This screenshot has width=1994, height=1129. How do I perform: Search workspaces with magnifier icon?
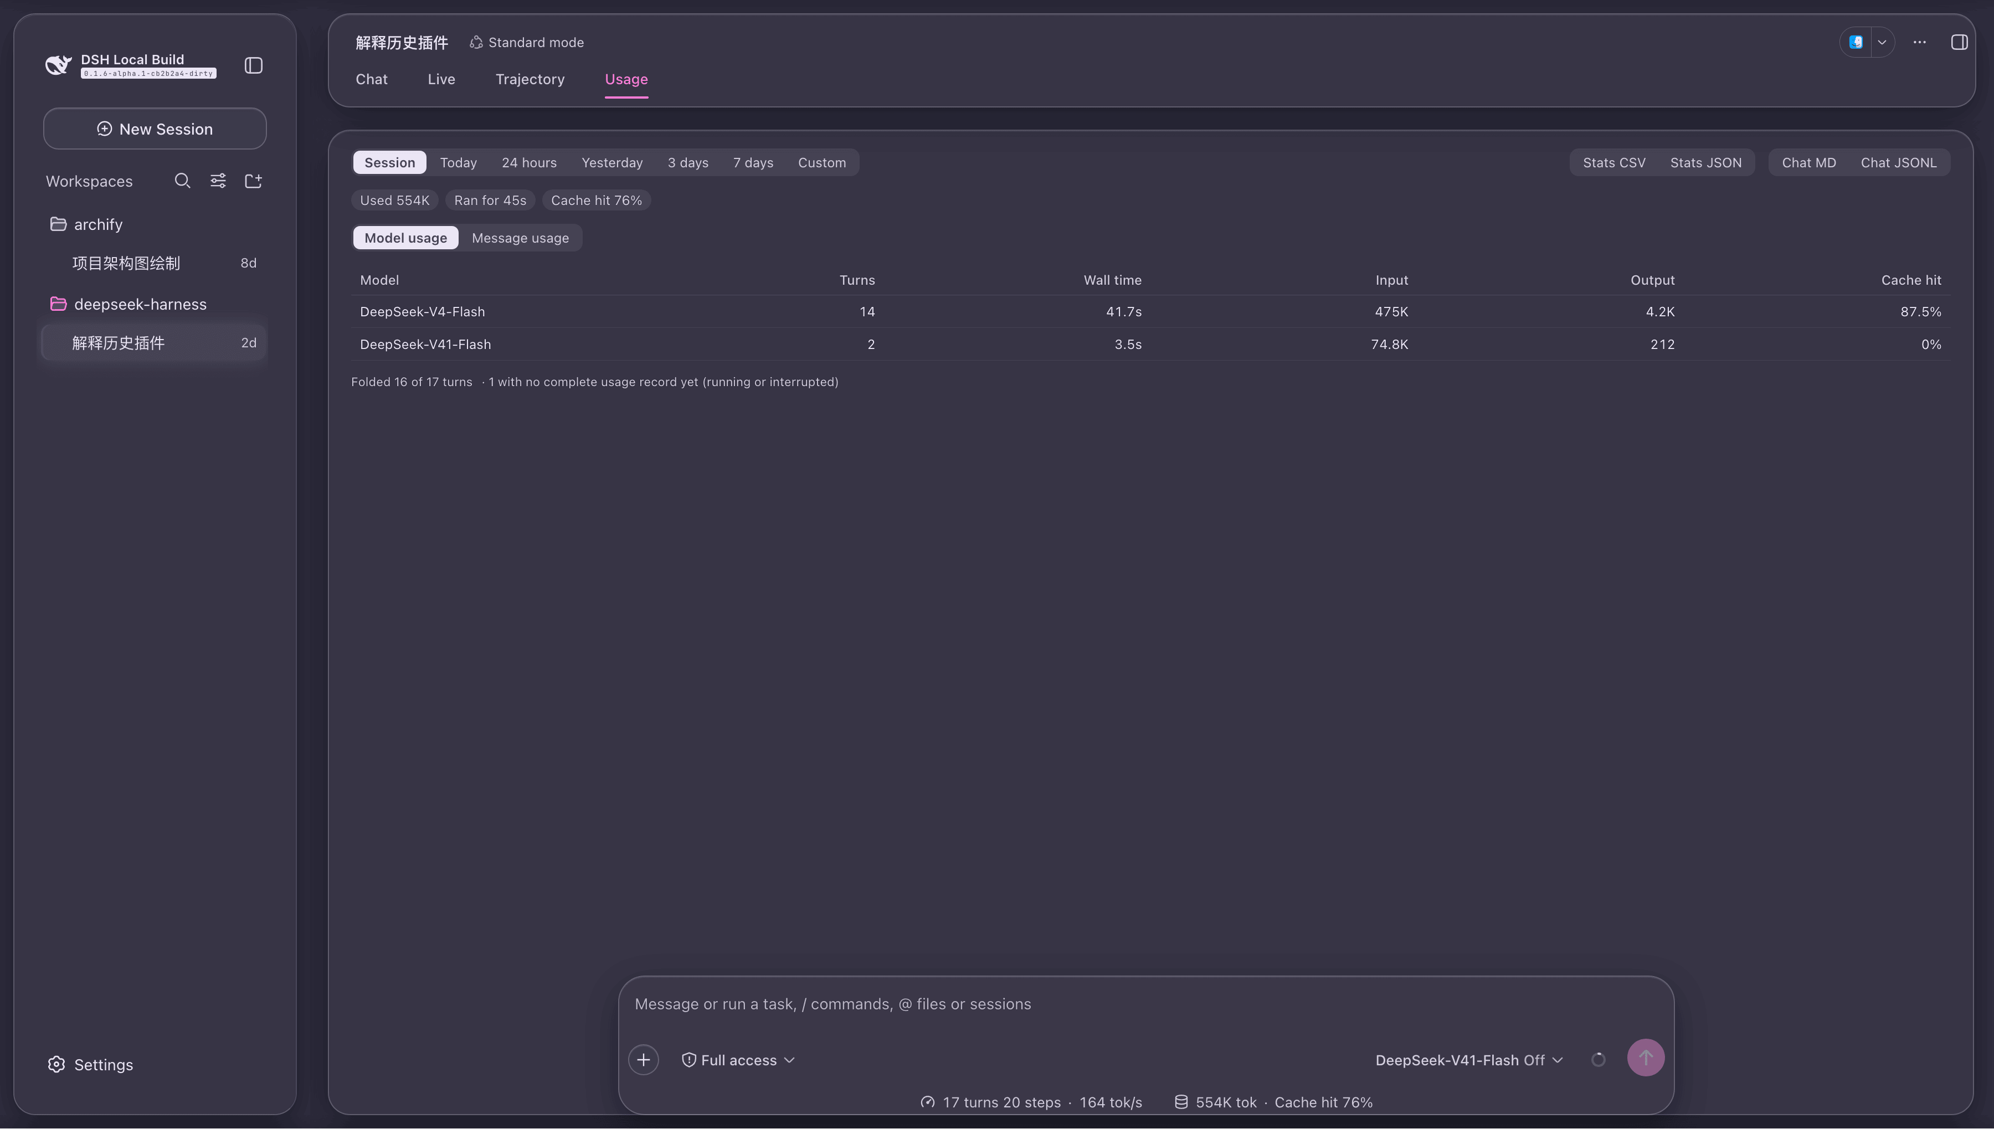point(182,181)
